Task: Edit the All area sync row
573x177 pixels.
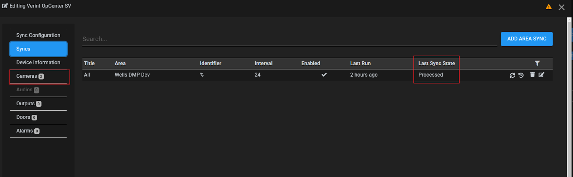Action: [541, 75]
